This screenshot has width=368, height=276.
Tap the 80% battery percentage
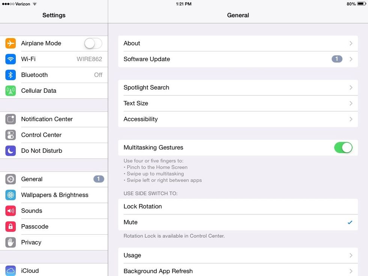point(351,4)
